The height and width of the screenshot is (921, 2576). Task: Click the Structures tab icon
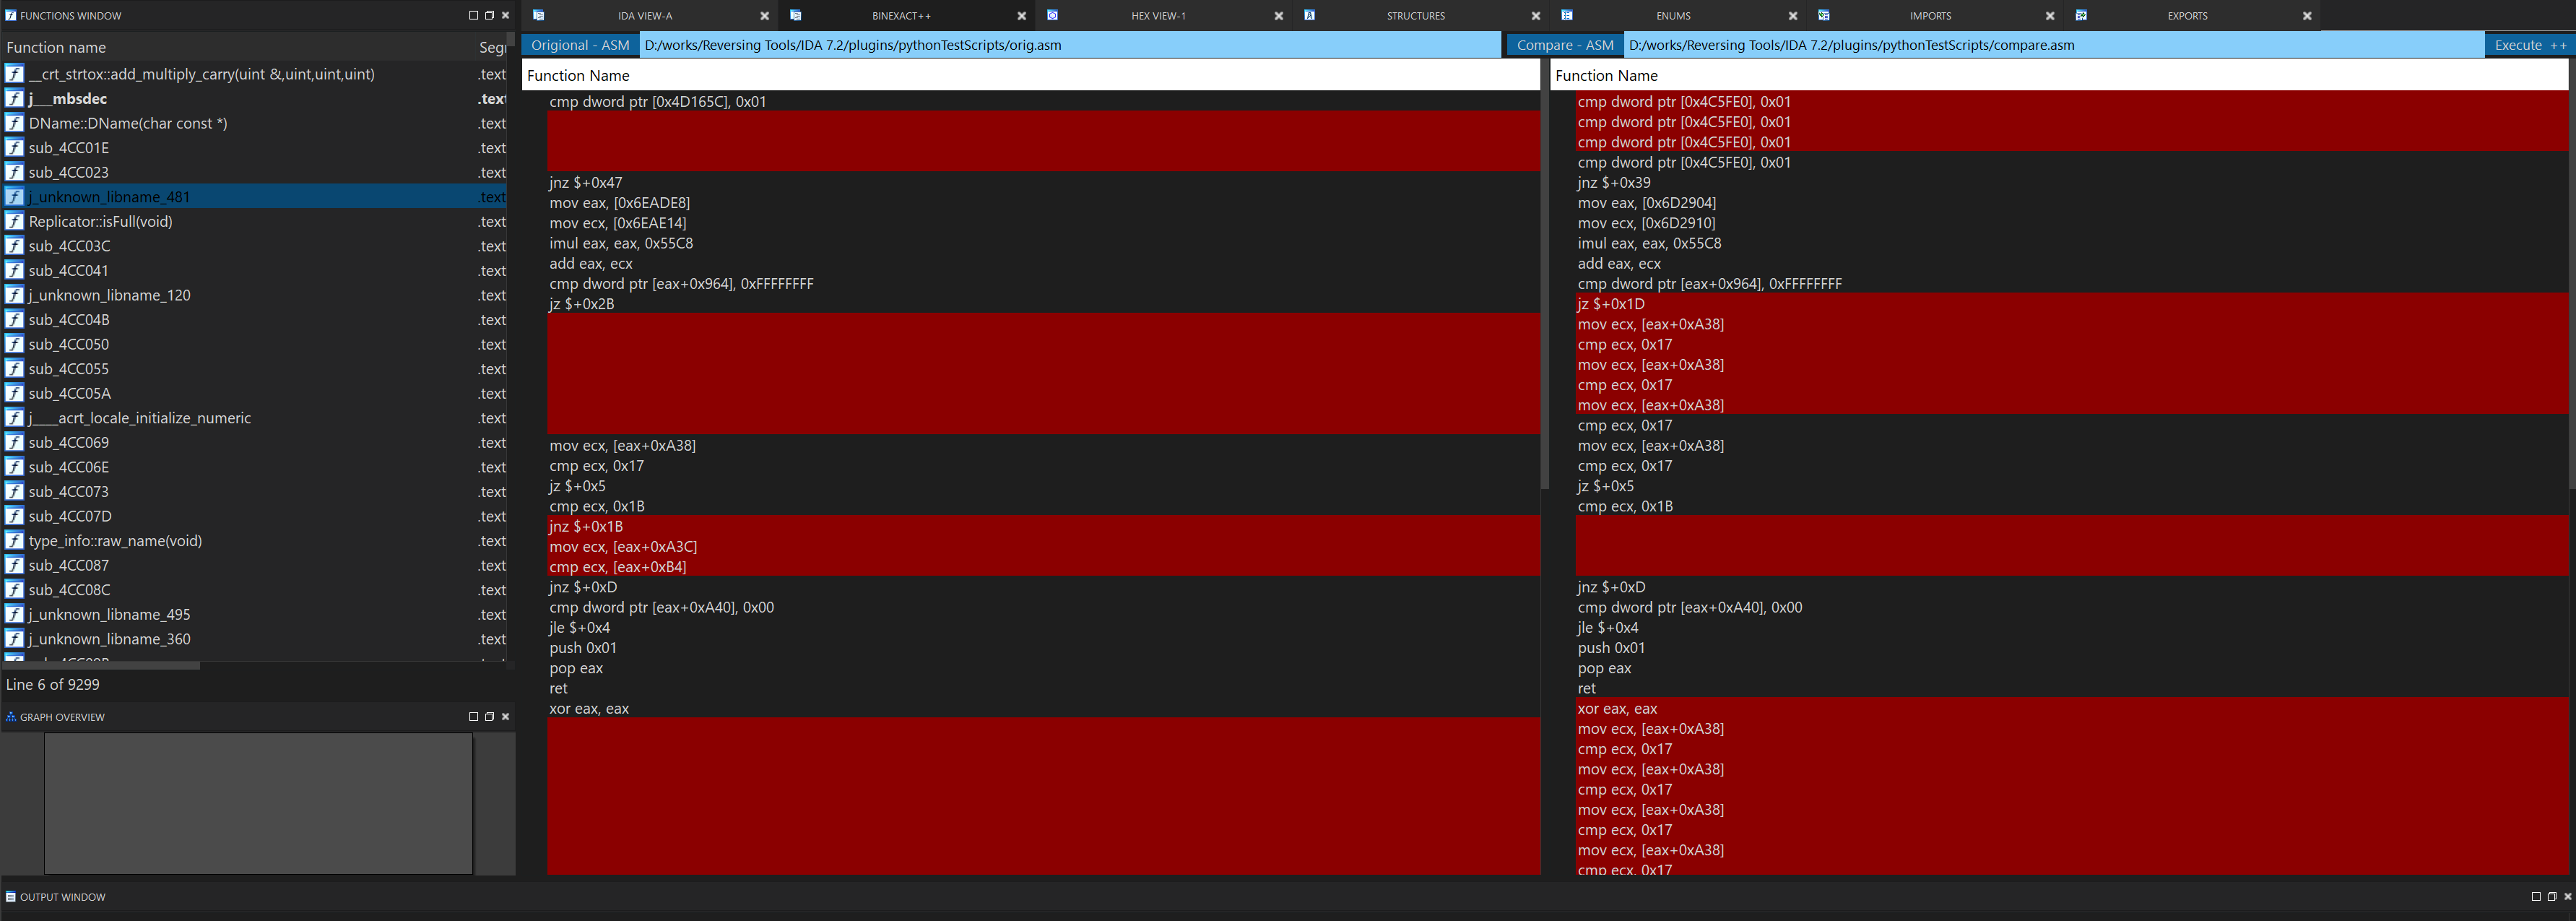tap(1309, 15)
